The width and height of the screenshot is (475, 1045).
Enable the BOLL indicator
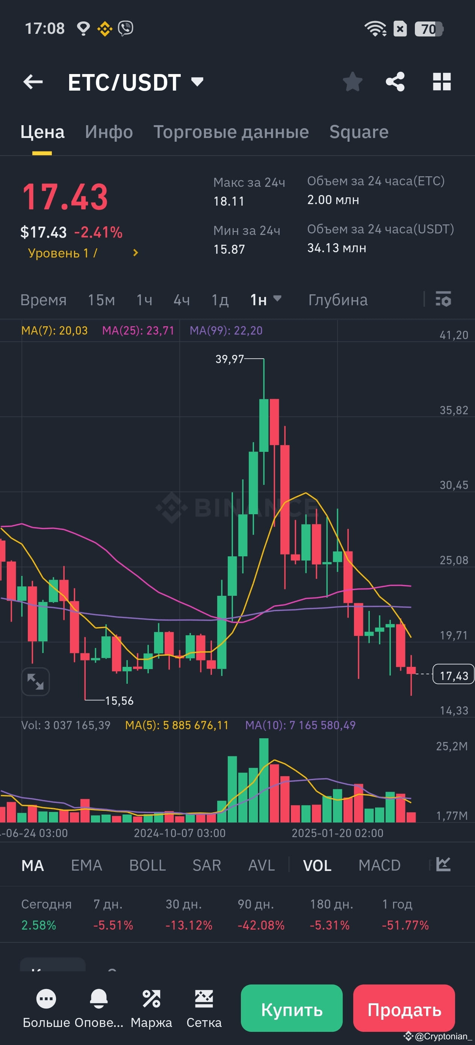point(147,865)
